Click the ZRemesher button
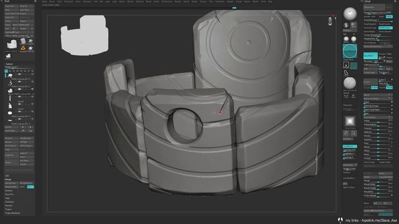The image size is (399, 224). 374,7
